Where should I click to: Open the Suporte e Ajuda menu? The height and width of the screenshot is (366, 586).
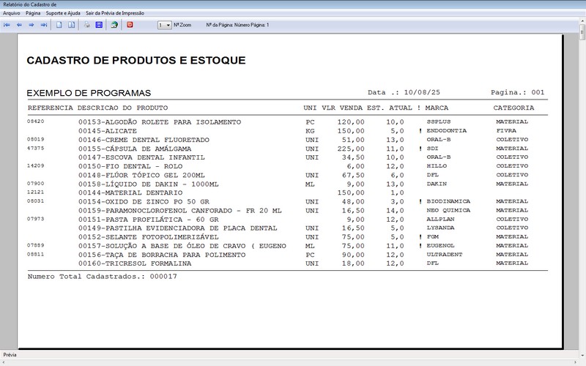click(63, 13)
